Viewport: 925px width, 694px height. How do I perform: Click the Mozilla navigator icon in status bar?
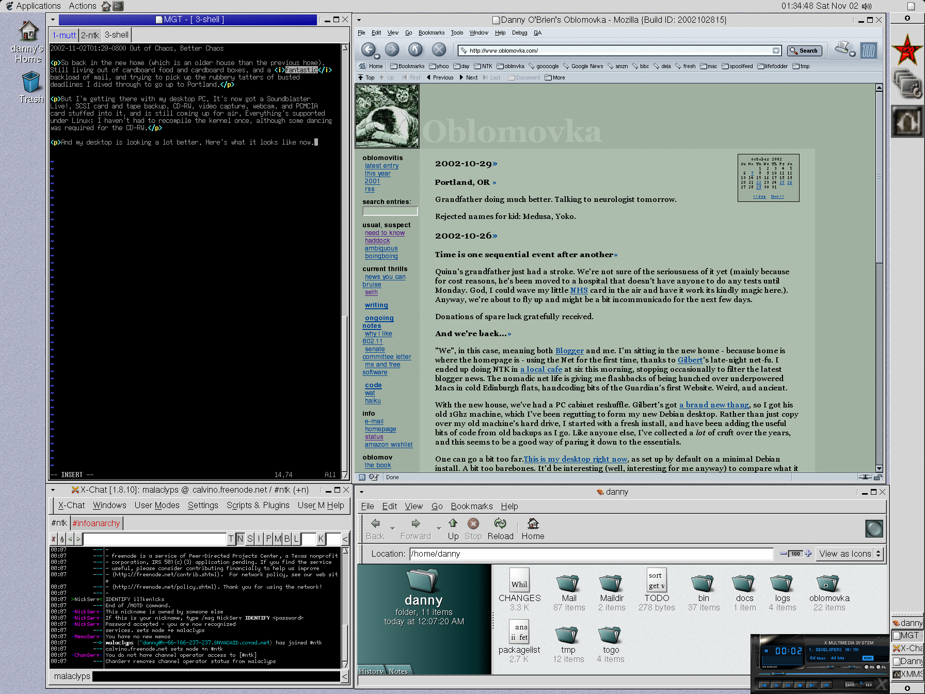point(362,477)
